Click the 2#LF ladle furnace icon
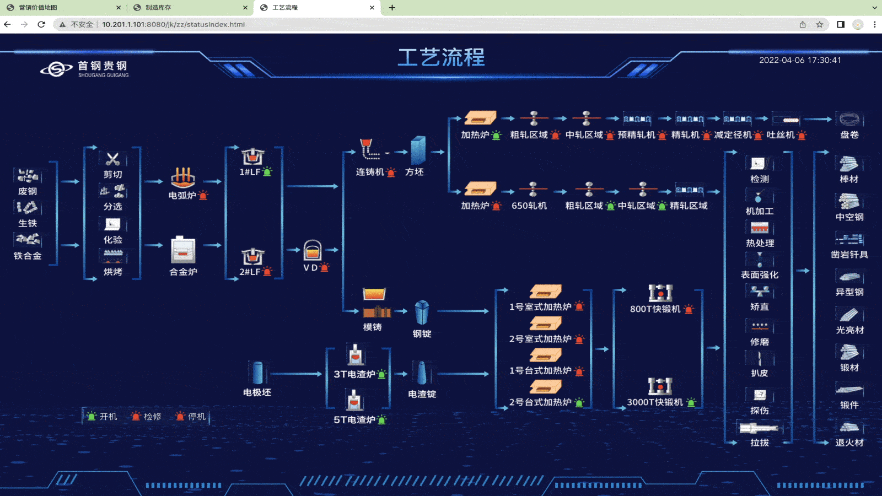 click(x=252, y=256)
